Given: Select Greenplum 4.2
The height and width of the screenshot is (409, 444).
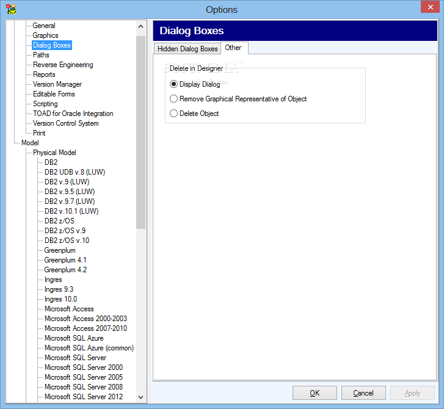Looking at the screenshot, I should (x=65, y=270).
